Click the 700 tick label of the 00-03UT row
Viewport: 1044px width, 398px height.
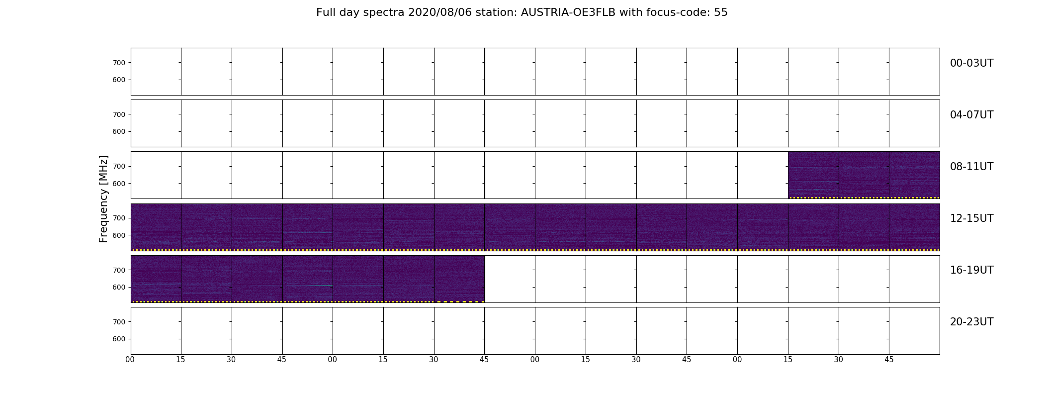(x=119, y=63)
